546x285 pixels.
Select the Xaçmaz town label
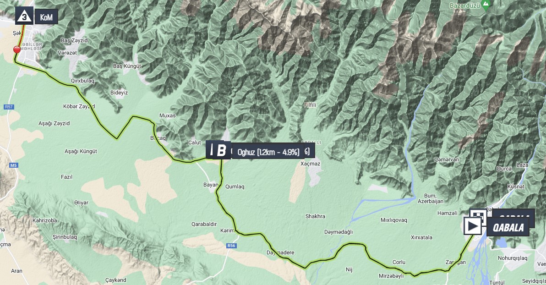coord(310,164)
